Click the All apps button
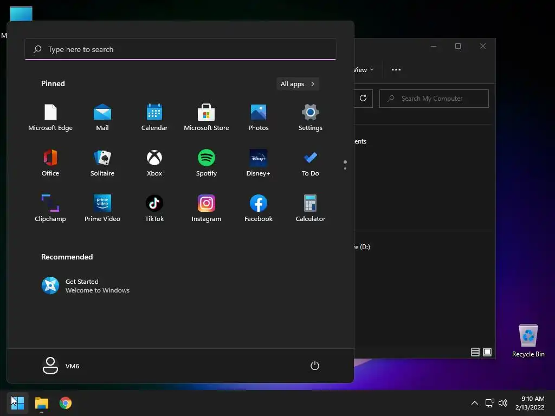This screenshot has width=555, height=416. point(298,84)
